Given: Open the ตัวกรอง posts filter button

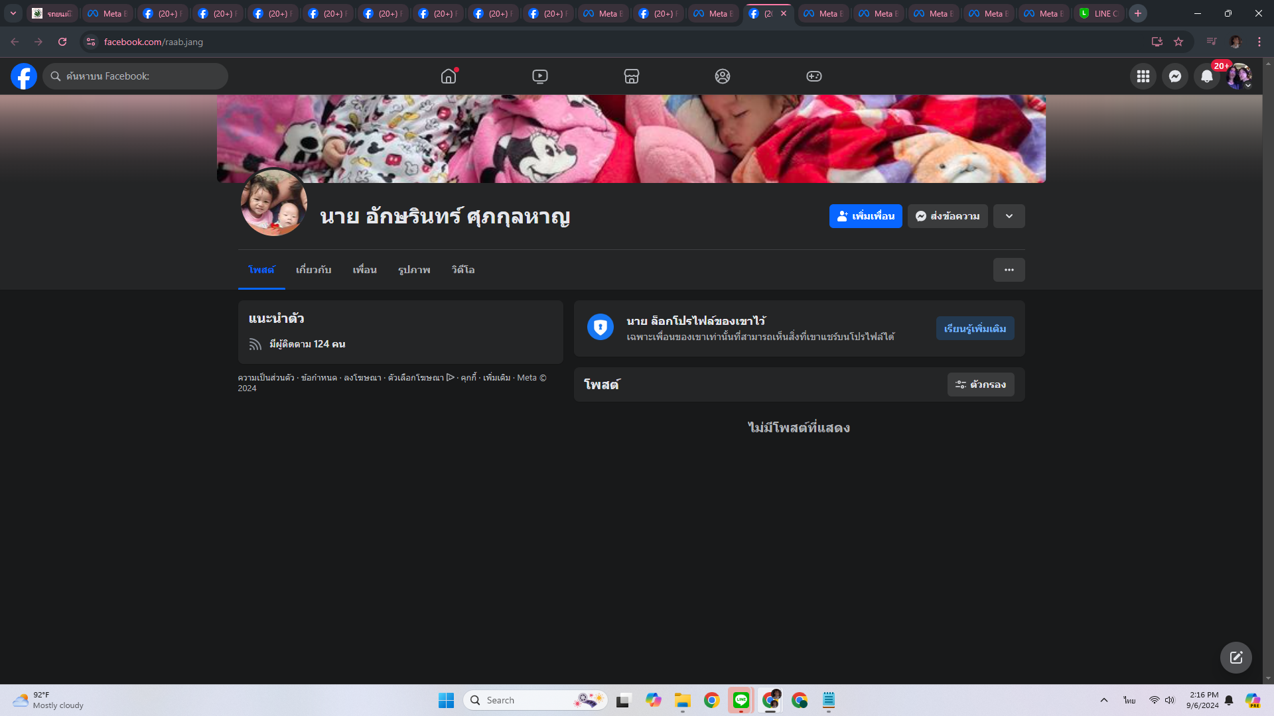Looking at the screenshot, I should (x=980, y=385).
